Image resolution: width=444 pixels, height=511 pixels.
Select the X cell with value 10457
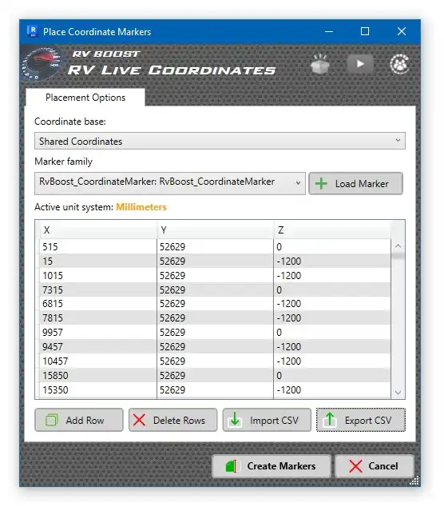click(98, 361)
